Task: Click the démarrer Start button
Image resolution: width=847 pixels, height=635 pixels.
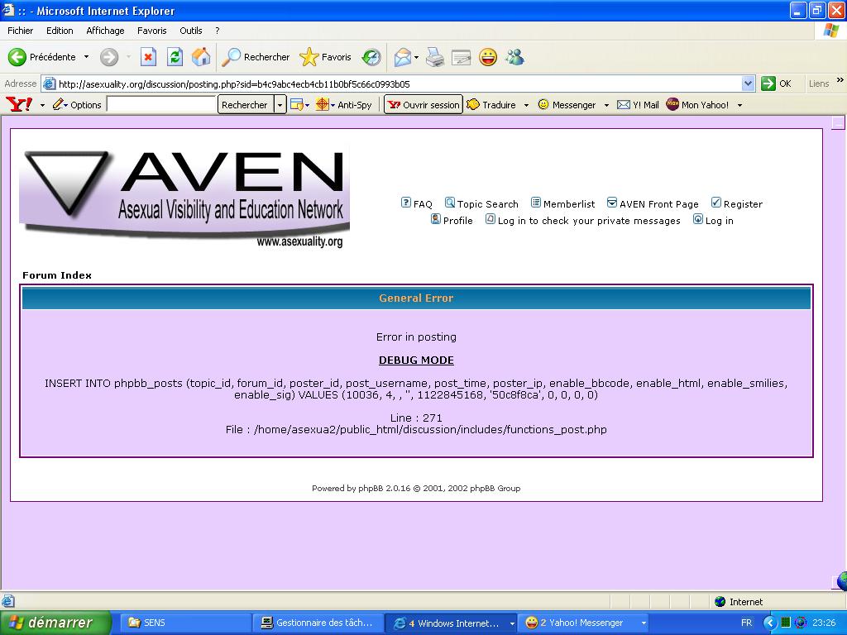Action: point(55,623)
